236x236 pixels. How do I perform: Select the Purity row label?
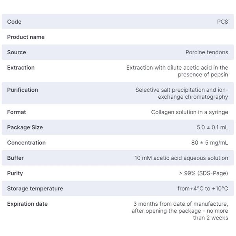click(x=15, y=173)
